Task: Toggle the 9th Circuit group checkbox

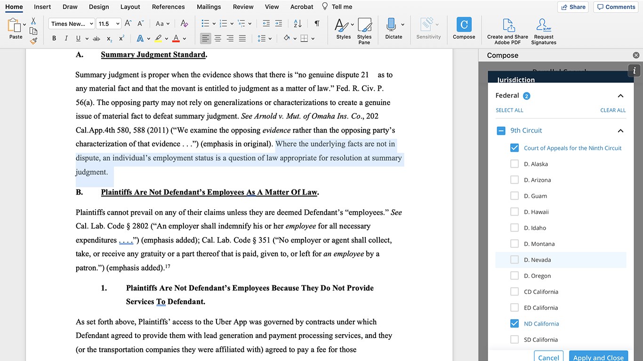Action: pyautogui.click(x=501, y=131)
